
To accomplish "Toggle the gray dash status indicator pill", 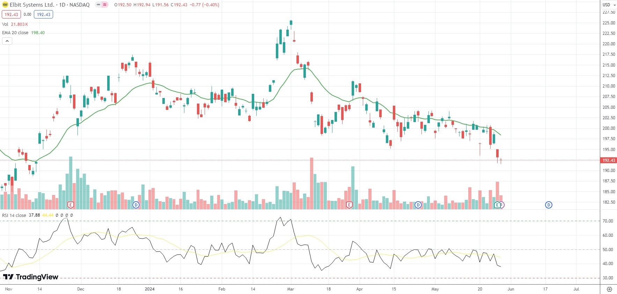I will click(x=98, y=5).
